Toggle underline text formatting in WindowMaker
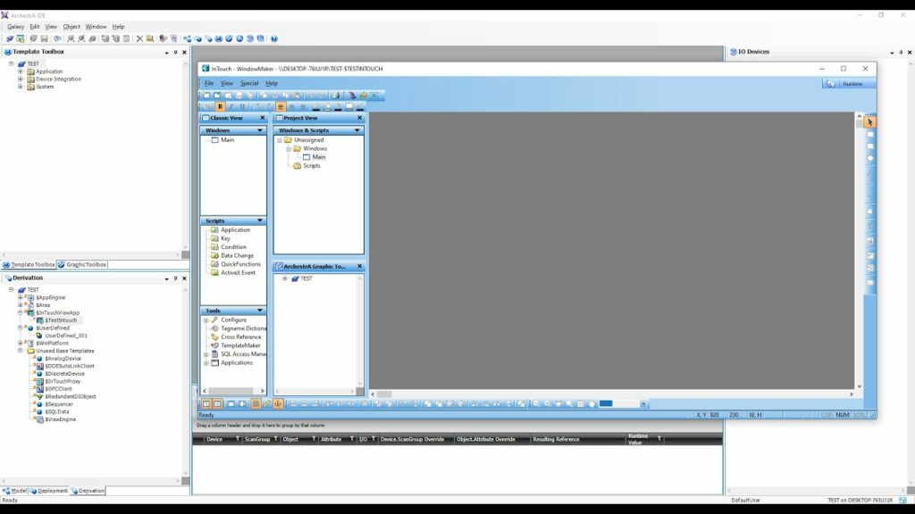This screenshot has width=915, height=514. (241, 106)
